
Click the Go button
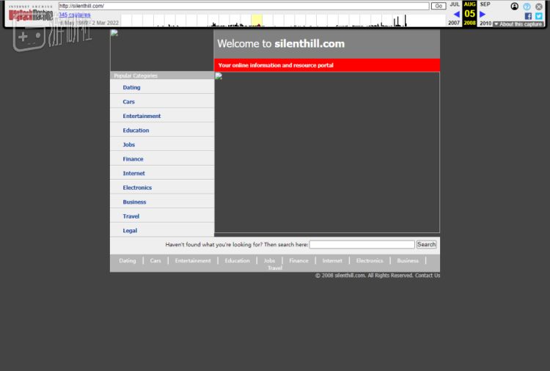439,6
